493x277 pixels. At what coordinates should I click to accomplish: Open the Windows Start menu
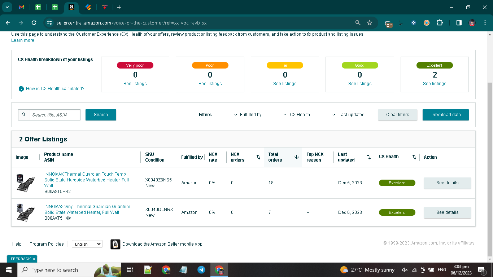pos(8,270)
